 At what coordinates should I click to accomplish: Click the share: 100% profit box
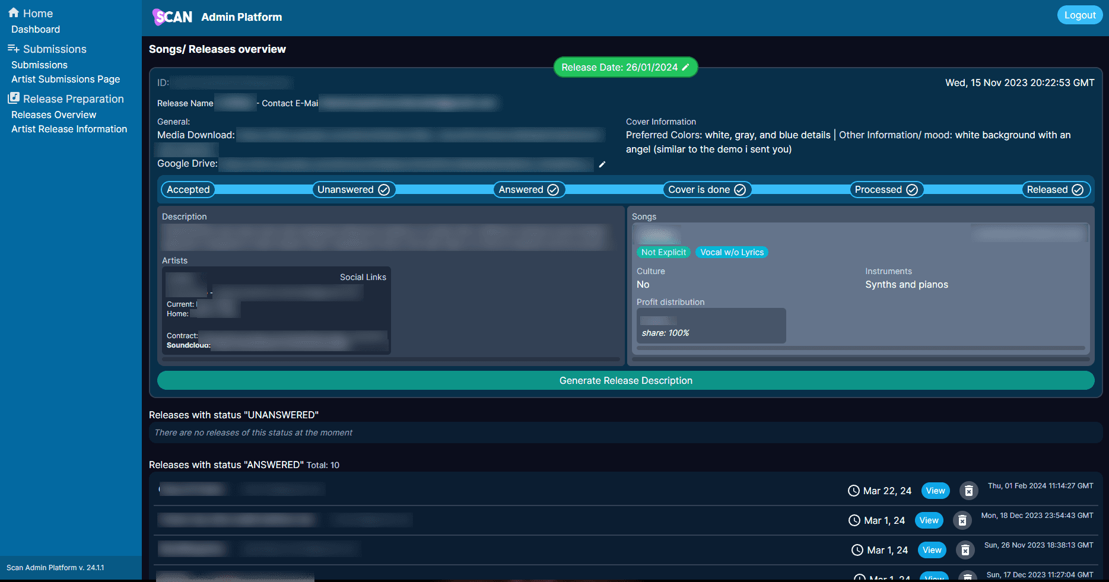(x=711, y=325)
